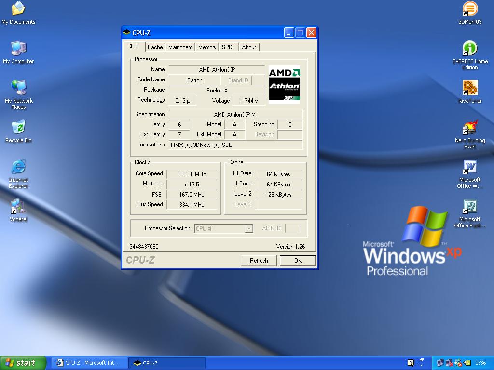Click the OK button
This screenshot has height=370, width=494.
pos(298,261)
